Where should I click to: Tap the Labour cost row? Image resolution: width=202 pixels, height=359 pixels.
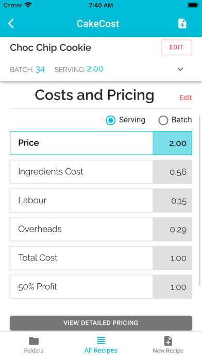(x=101, y=201)
